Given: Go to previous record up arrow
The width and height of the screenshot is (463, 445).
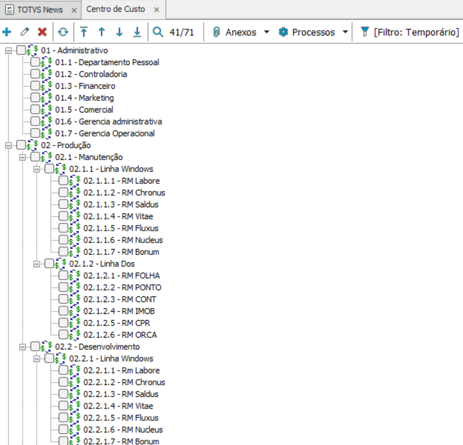Looking at the screenshot, I should pyautogui.click(x=102, y=32).
